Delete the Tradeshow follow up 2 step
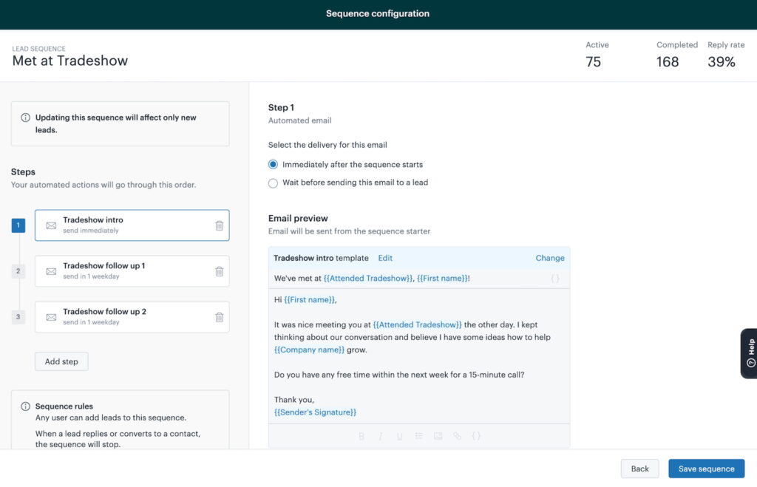 point(219,317)
